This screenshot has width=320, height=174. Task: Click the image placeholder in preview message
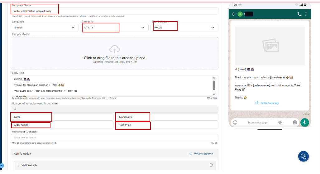tap(270, 46)
